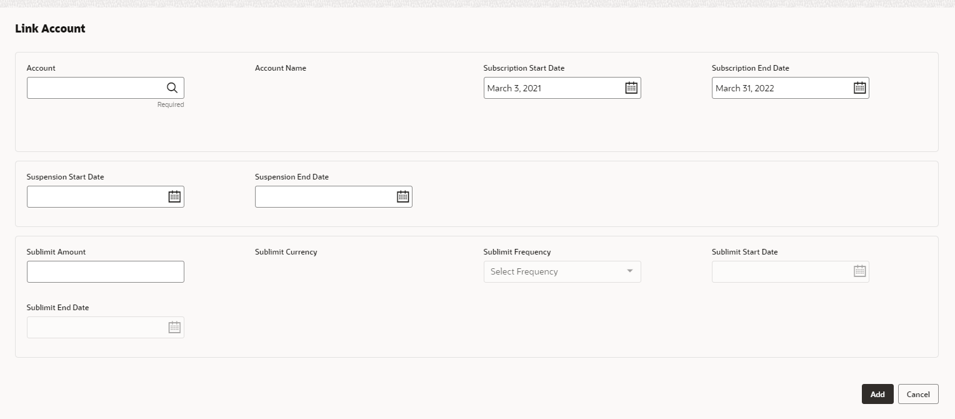Click the Sublimit Amount label

[56, 252]
